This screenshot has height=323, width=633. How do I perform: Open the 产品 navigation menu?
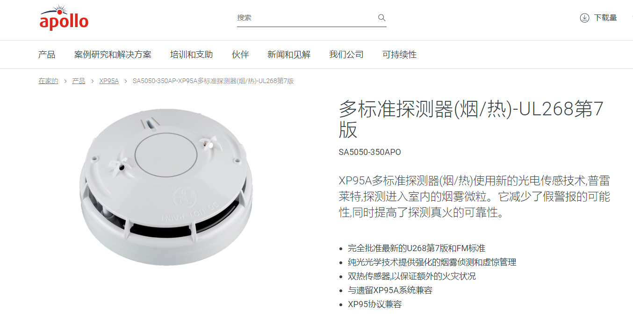pyautogui.click(x=47, y=55)
